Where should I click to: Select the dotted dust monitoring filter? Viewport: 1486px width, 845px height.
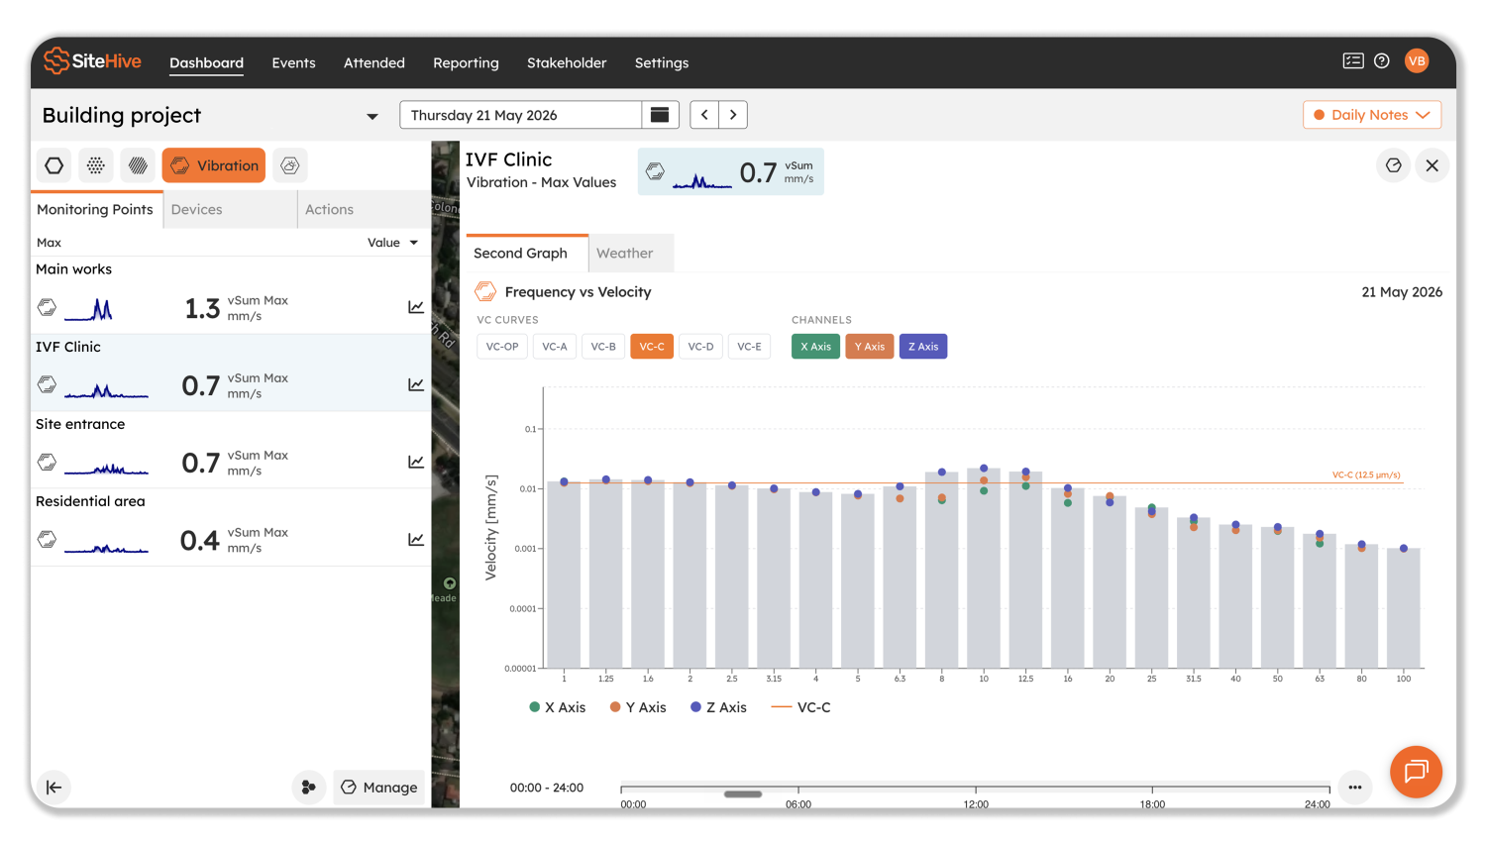coord(96,165)
